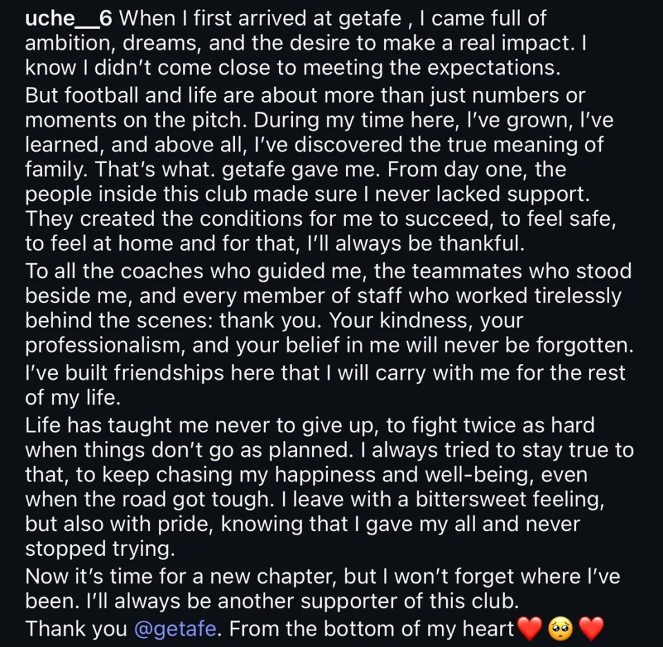Open the uche__6 profile username
Screen dimensions: 663x647
point(68,19)
